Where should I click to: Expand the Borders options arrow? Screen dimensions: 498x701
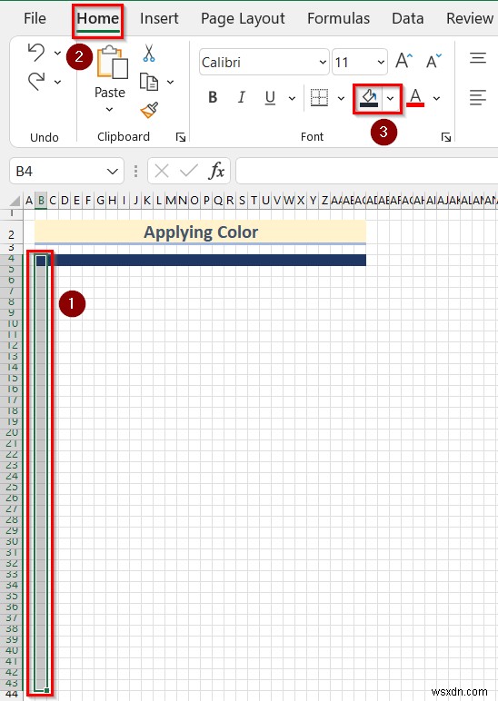(x=341, y=98)
